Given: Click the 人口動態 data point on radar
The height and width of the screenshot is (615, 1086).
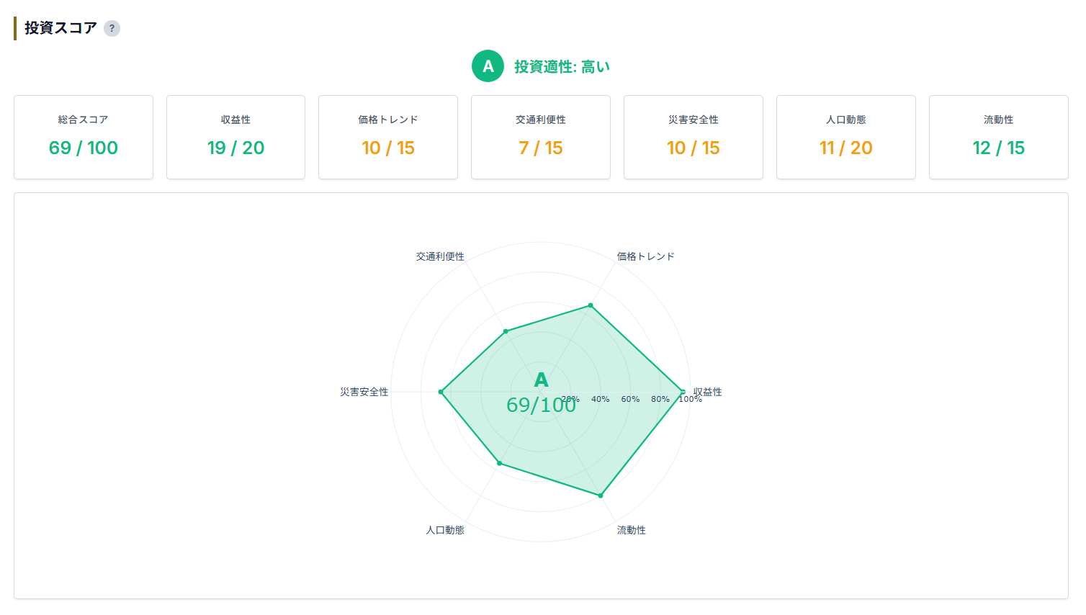Looking at the screenshot, I should 499,463.
